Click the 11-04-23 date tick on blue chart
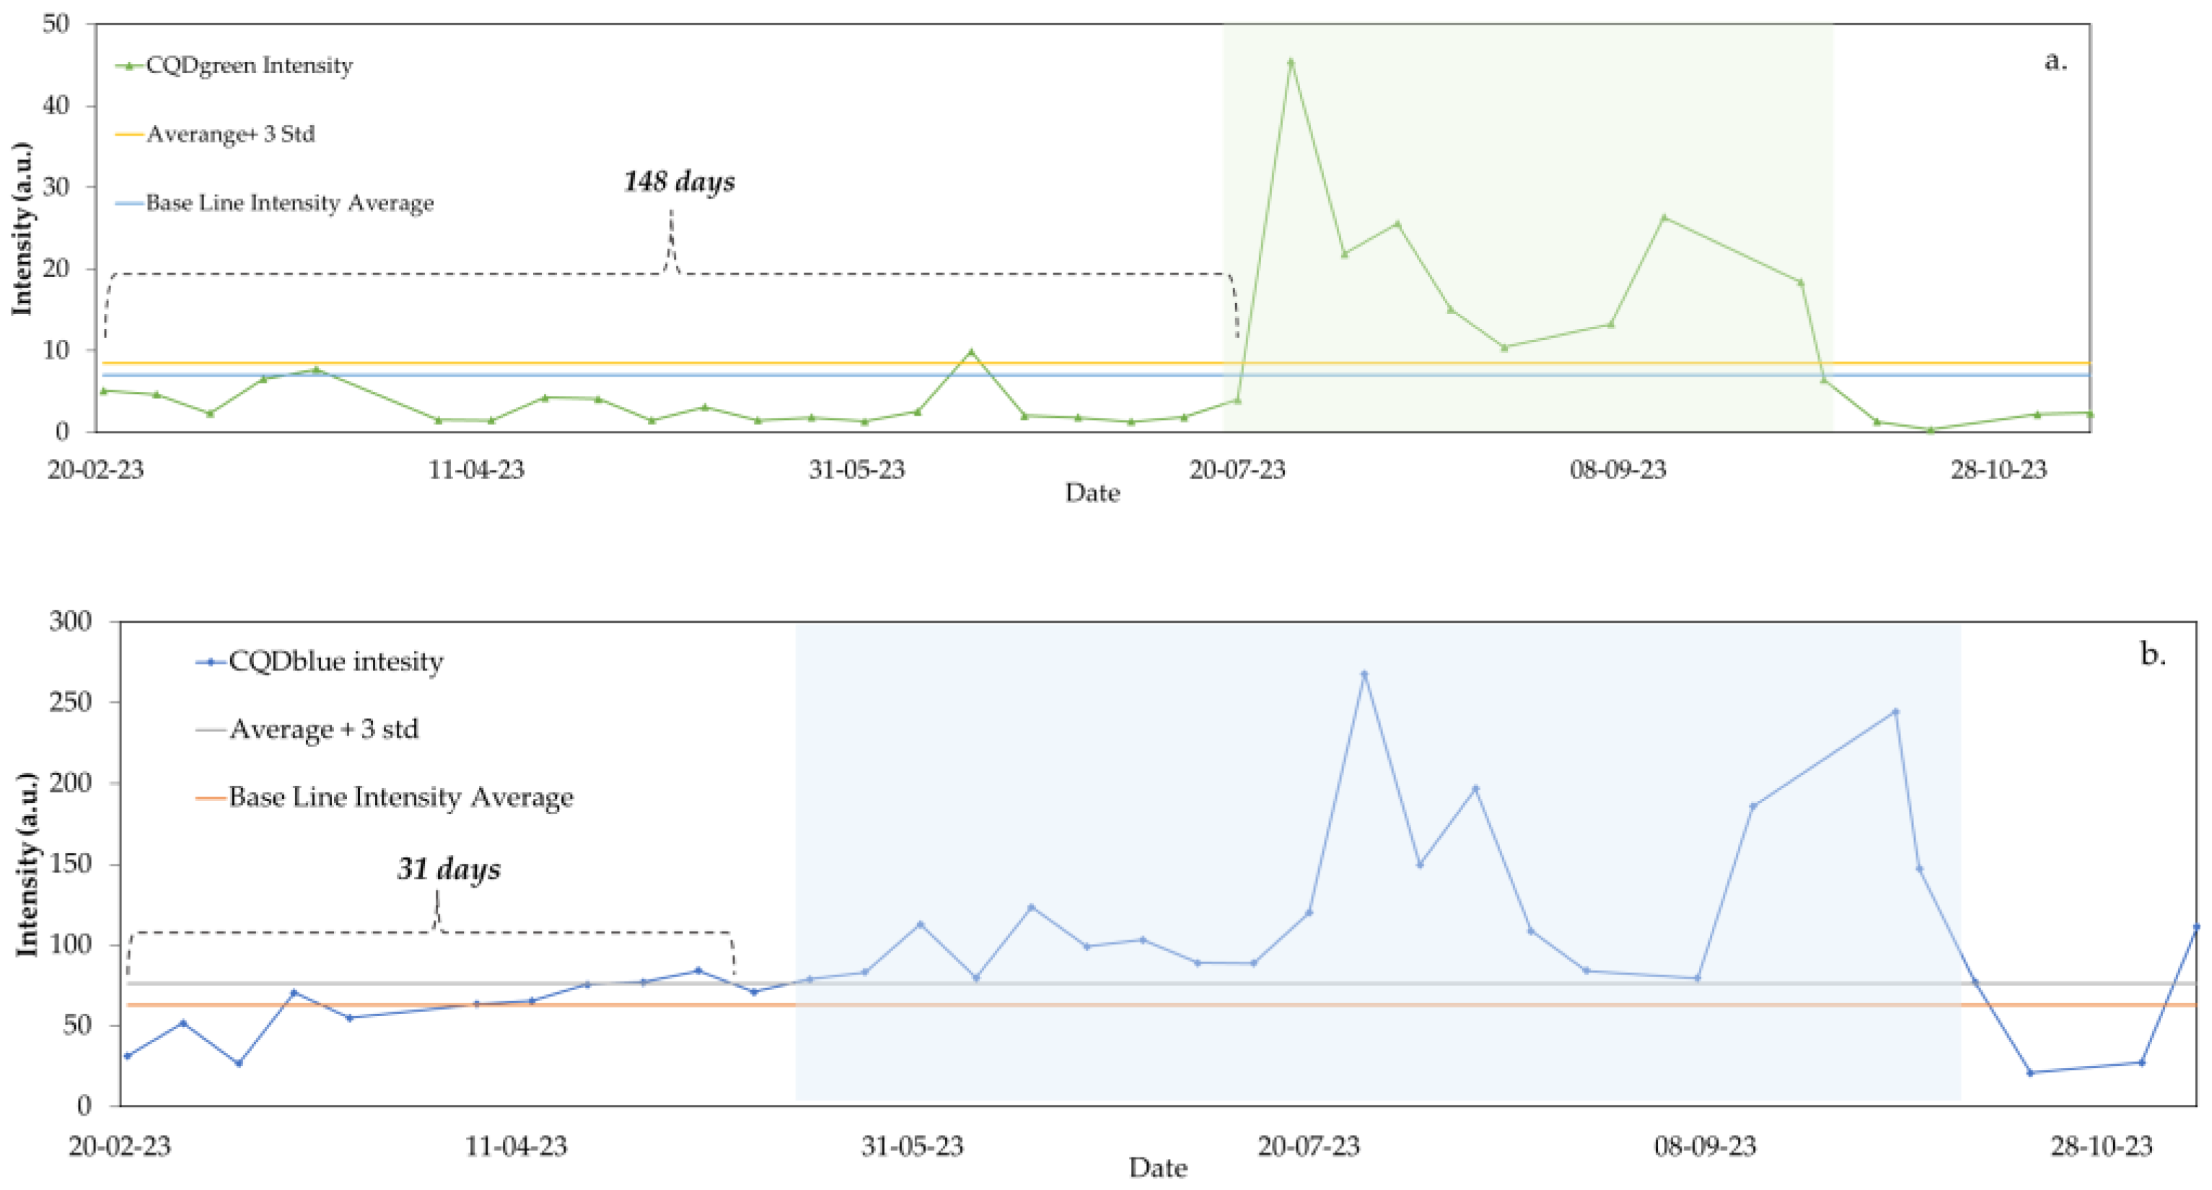The width and height of the screenshot is (2212, 1190). click(x=515, y=1145)
